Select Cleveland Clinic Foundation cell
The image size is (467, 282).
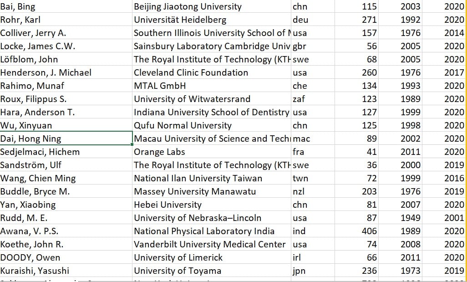212,72
